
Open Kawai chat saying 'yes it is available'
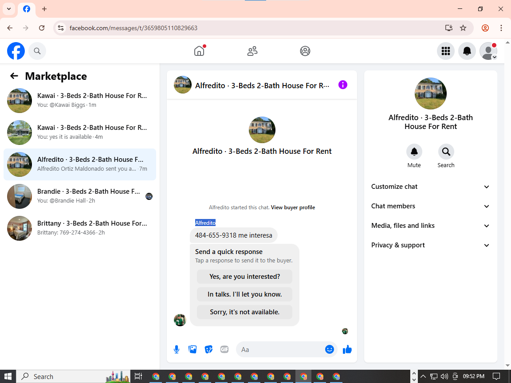click(x=80, y=132)
